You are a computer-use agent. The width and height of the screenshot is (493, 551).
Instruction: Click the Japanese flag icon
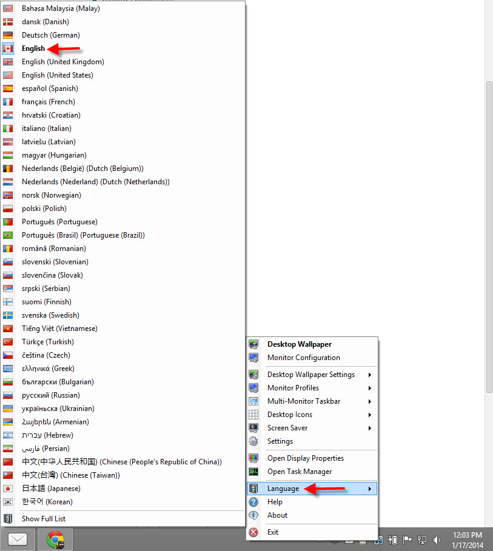coord(8,489)
